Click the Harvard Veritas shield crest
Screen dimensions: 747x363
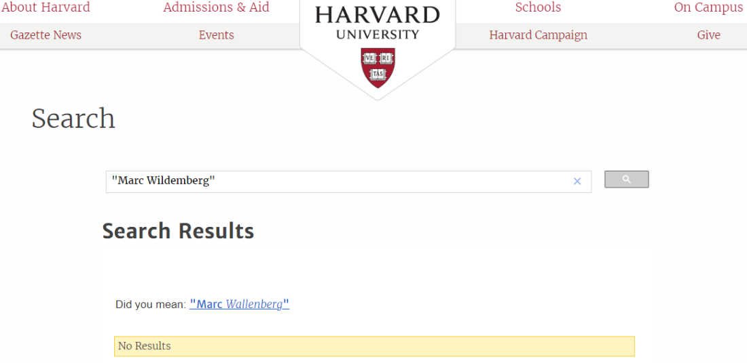point(378,67)
